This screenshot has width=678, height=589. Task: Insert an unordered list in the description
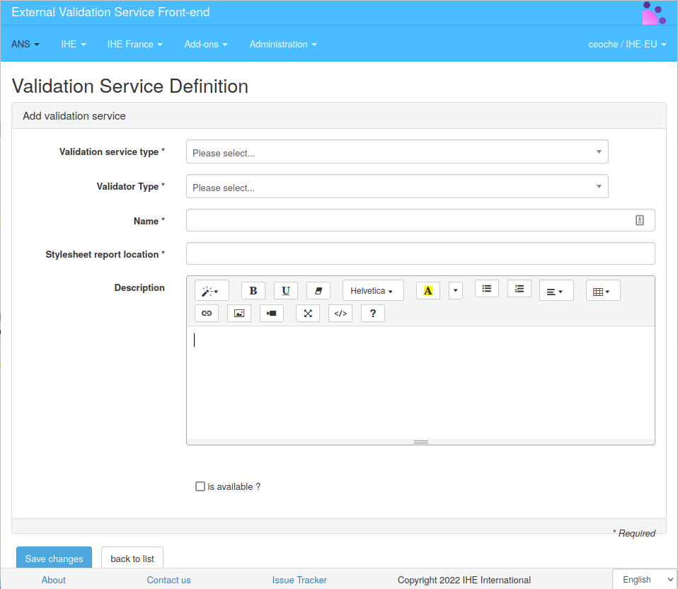coord(486,288)
